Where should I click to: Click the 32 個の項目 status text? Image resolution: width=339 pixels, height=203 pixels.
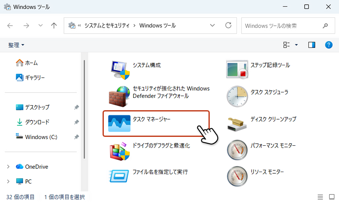click(x=20, y=197)
